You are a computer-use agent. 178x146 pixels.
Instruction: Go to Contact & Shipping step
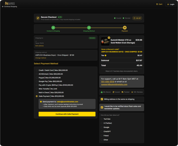pyautogui.click(x=53, y=28)
